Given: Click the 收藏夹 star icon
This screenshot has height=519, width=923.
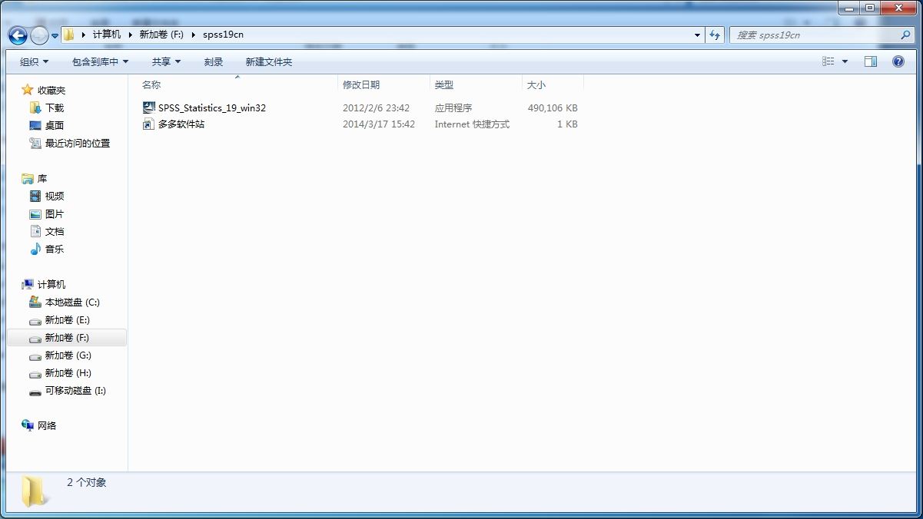Looking at the screenshot, I should click(28, 90).
